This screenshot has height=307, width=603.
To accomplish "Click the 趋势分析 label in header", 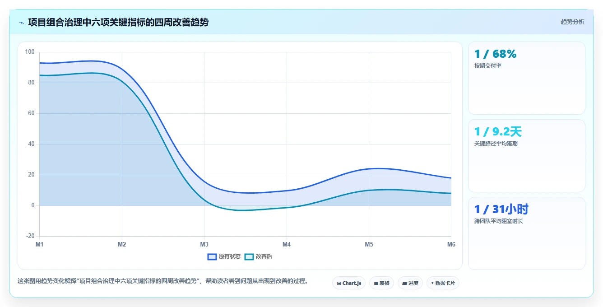I will click(x=572, y=22).
